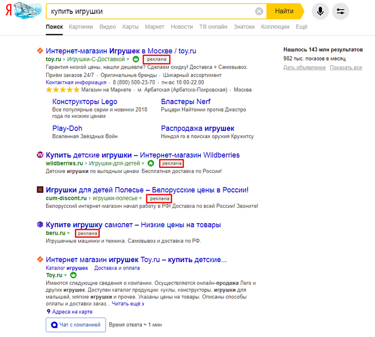Start voice search with the microphone icon

(320, 11)
